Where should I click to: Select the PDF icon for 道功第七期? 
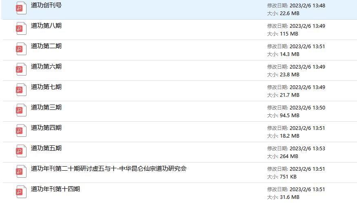(21, 90)
